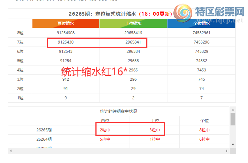This screenshot has width=248, height=163.
Task: Select the 十位缩水 green column header
Action: click(x=133, y=23)
